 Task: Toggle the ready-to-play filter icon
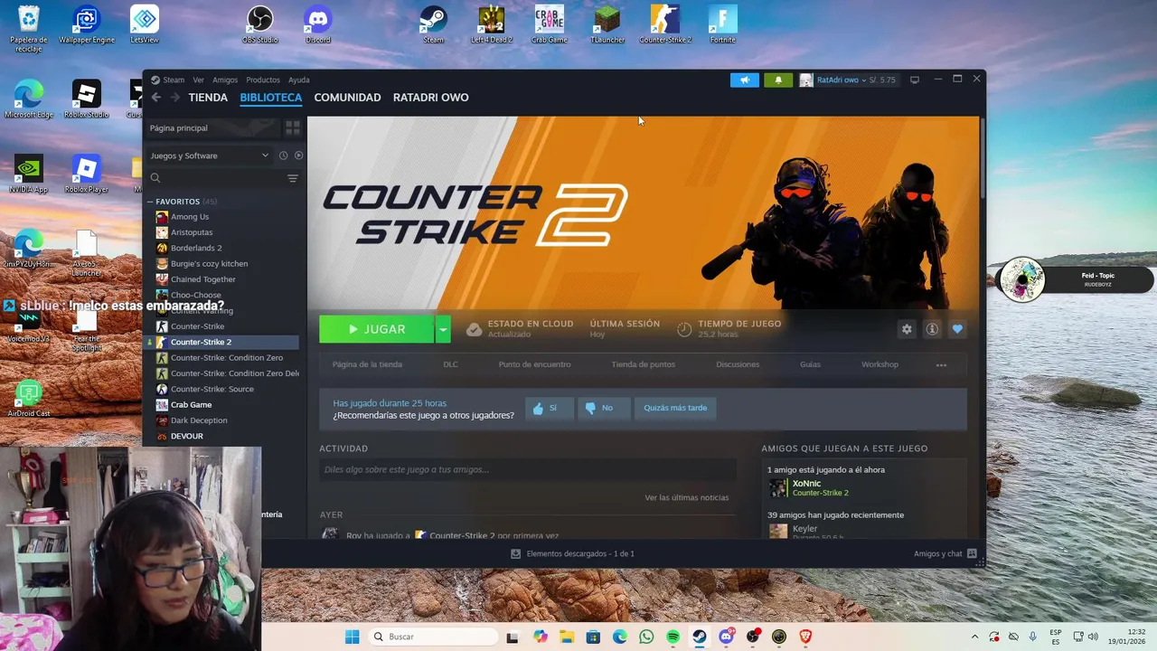tap(298, 156)
